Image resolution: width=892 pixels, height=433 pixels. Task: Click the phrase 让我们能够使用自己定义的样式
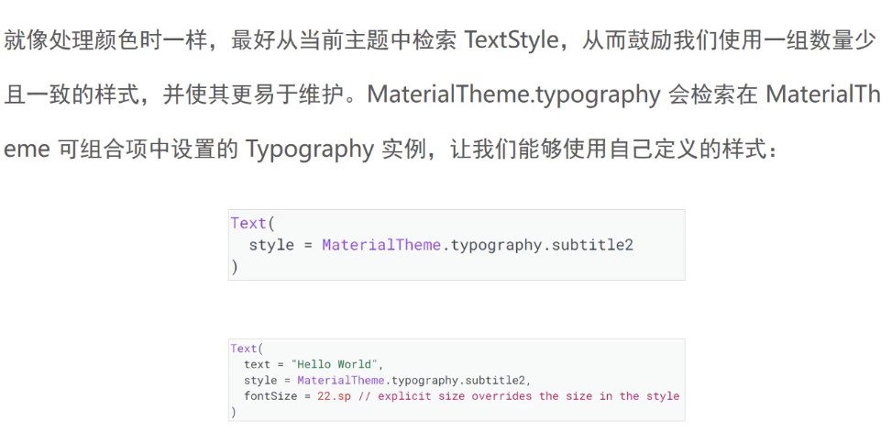(607, 150)
